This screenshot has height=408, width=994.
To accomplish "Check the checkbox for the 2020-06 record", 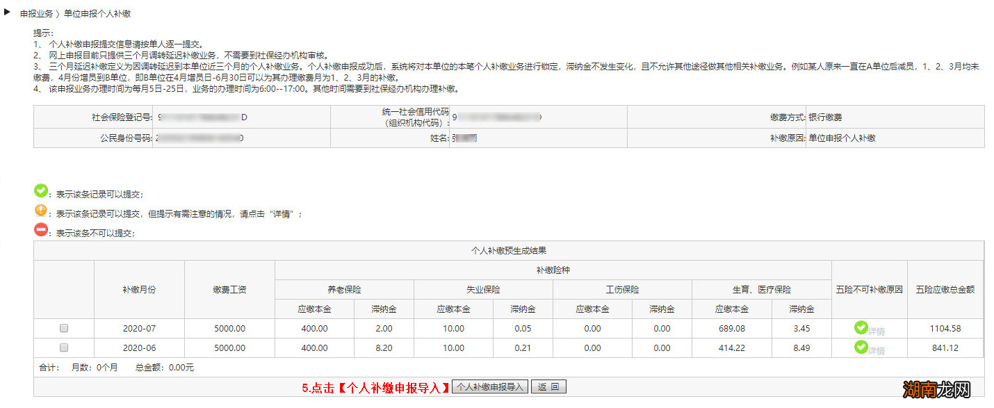I will [x=63, y=348].
